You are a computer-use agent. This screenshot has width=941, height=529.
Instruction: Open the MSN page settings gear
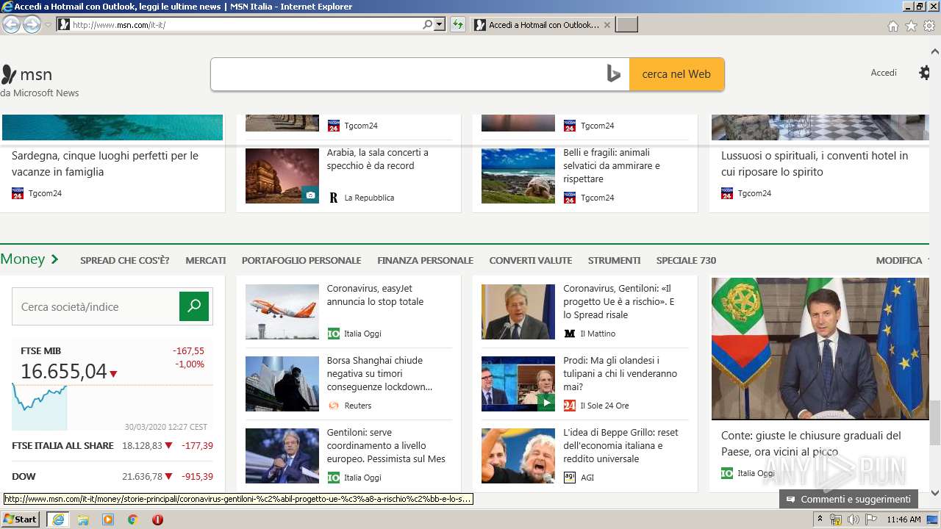pos(925,73)
